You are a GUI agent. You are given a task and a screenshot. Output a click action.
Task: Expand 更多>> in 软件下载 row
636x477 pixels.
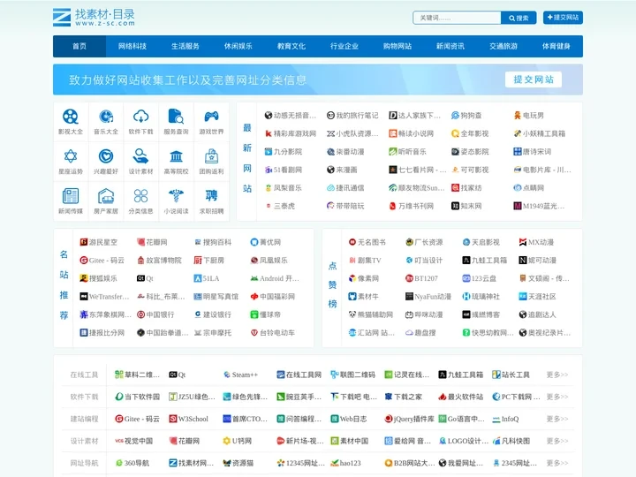[557, 397]
